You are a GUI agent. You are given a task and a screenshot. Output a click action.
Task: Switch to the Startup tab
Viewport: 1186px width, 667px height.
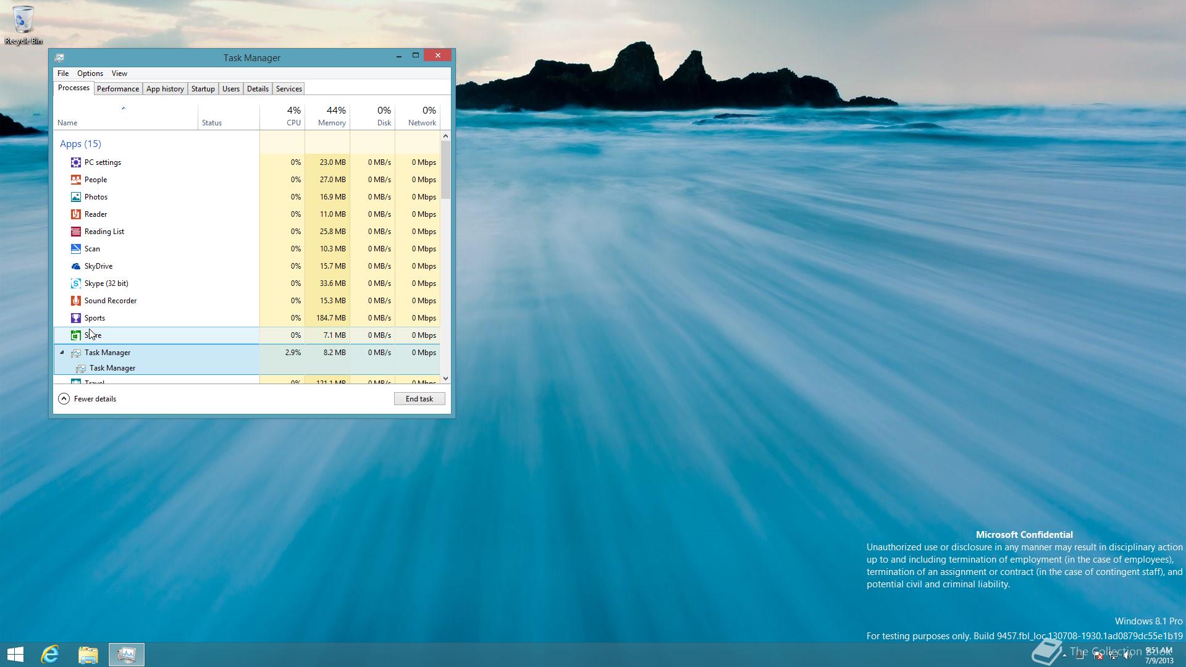(x=203, y=89)
